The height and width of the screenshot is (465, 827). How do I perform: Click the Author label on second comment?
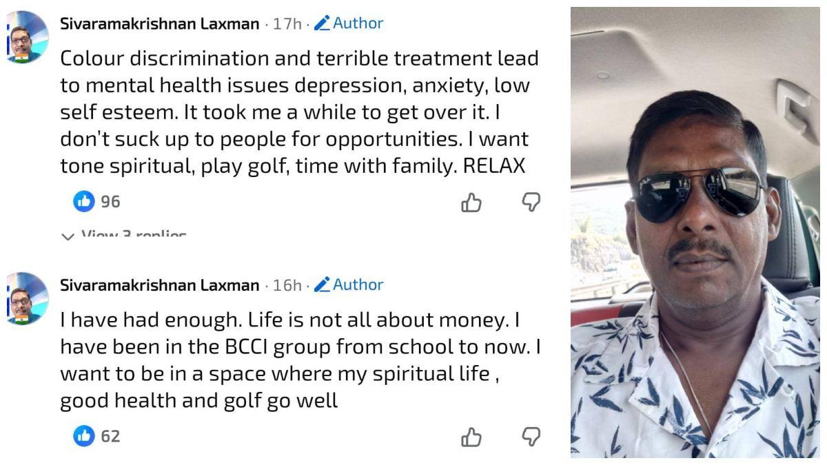click(x=358, y=285)
